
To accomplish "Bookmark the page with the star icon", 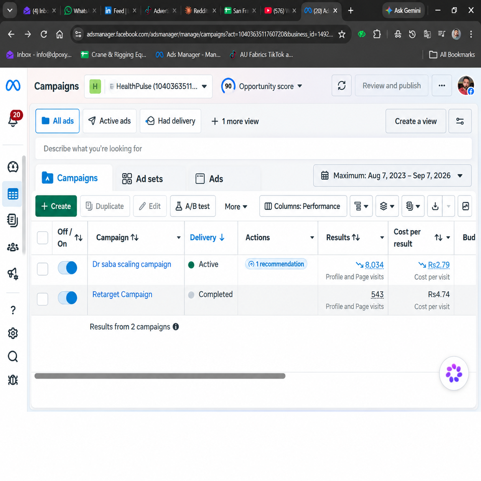I will click(342, 35).
